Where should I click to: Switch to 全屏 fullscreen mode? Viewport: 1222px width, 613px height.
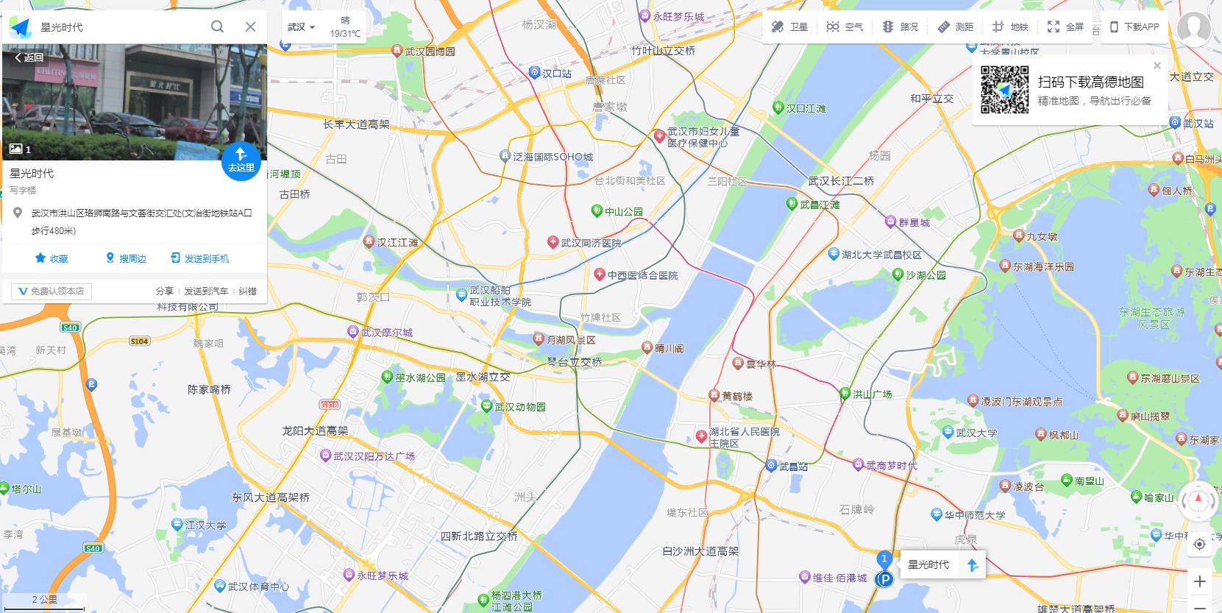click(1065, 26)
